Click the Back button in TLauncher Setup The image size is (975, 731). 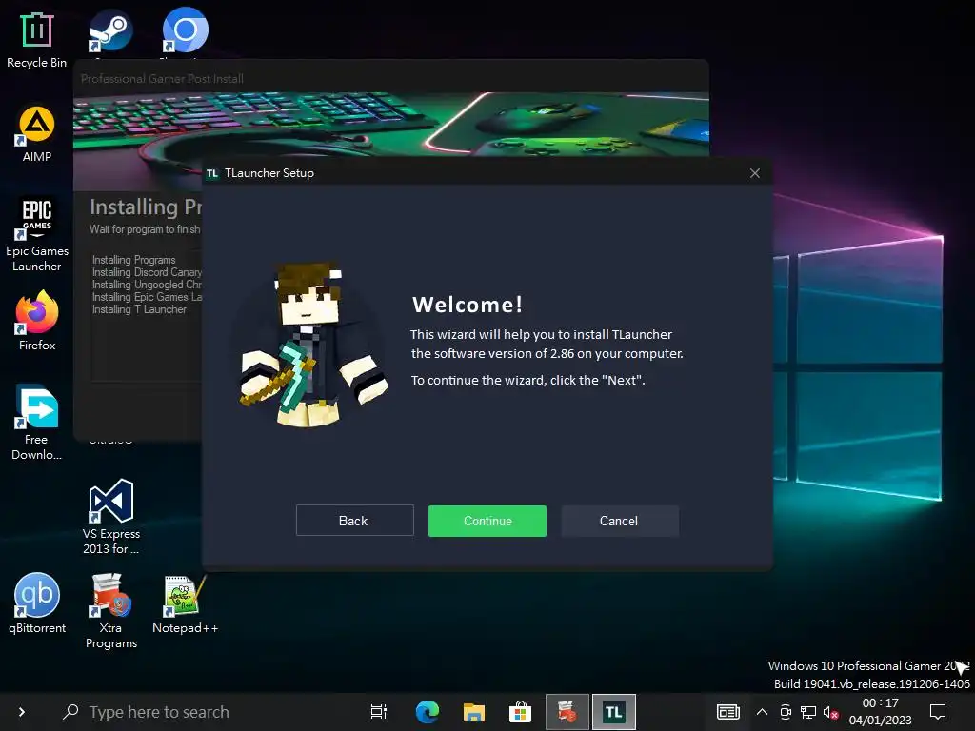point(354,521)
